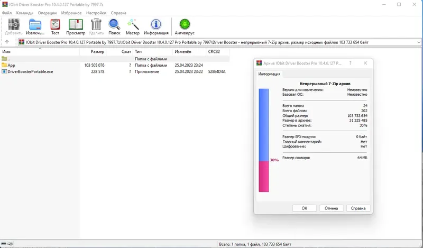Click the disk icon in status bar
423x248 pixels.
4,244
